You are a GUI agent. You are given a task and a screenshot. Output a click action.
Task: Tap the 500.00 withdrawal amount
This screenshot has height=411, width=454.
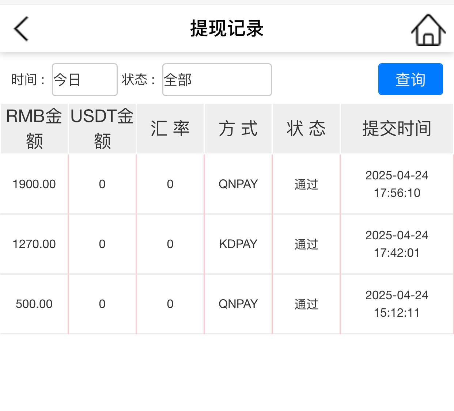34,304
